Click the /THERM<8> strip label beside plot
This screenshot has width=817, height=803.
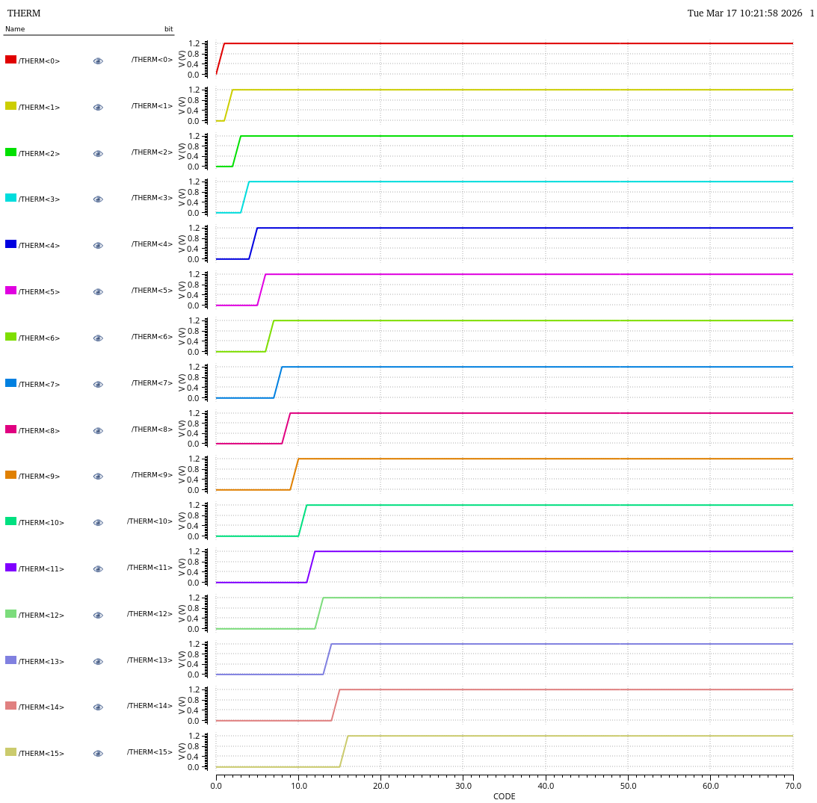(152, 430)
